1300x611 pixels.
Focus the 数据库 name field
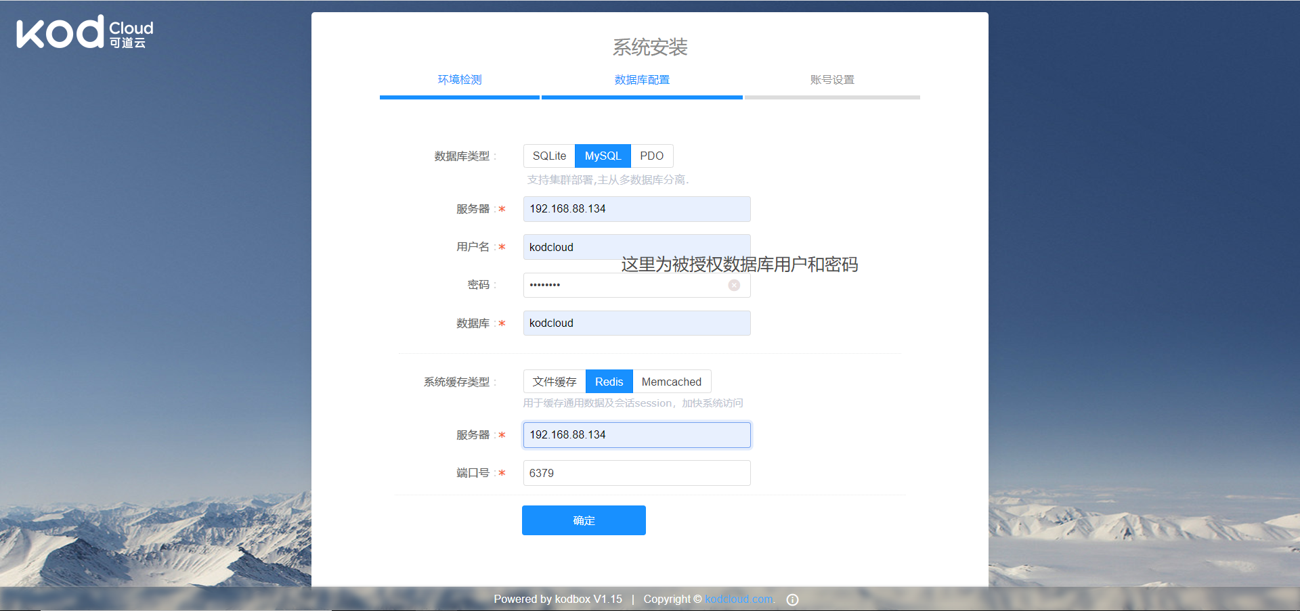click(x=636, y=323)
